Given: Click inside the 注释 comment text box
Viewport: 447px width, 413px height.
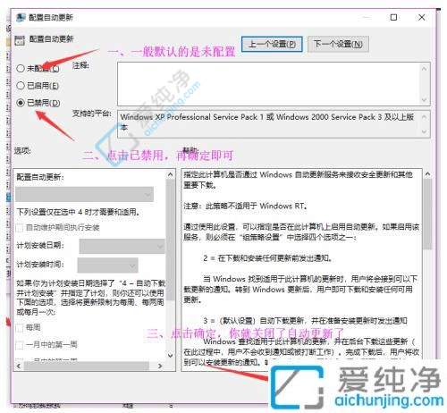Looking at the screenshot, I should 268,84.
